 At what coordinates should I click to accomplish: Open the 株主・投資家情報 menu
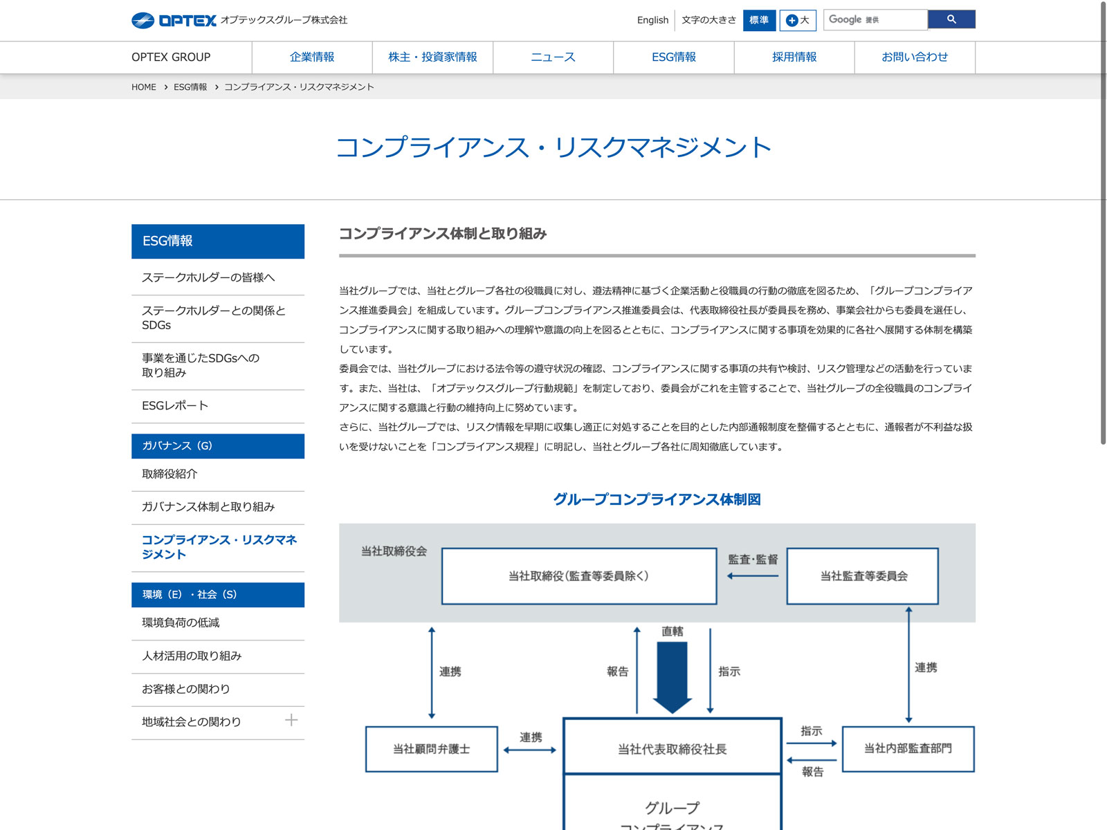click(432, 57)
